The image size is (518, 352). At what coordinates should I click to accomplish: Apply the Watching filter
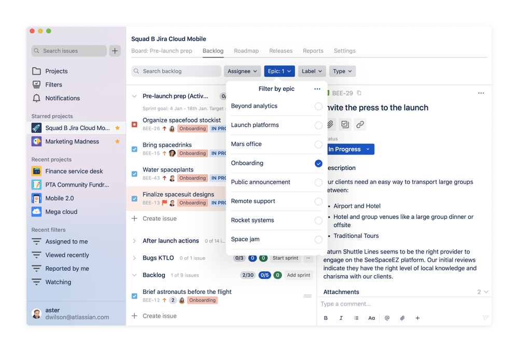point(58,282)
